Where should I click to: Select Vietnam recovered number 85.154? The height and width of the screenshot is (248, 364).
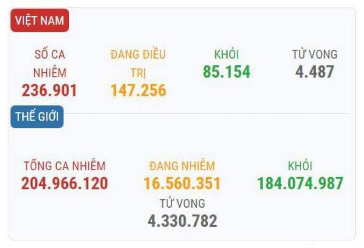[x=226, y=71]
